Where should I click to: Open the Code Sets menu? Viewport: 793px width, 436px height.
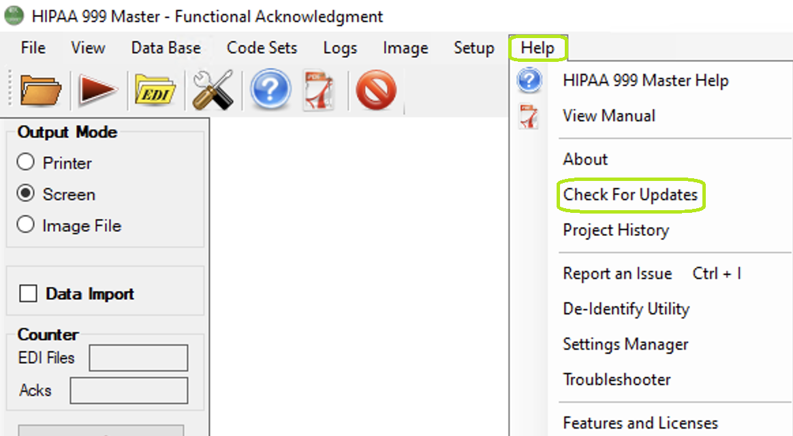[262, 48]
